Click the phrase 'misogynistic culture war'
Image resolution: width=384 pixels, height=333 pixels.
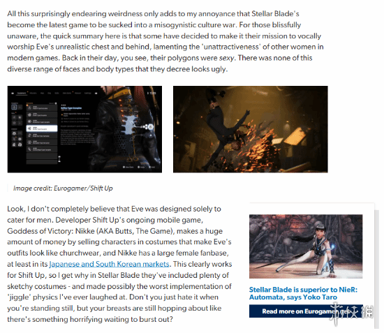tap(195, 25)
